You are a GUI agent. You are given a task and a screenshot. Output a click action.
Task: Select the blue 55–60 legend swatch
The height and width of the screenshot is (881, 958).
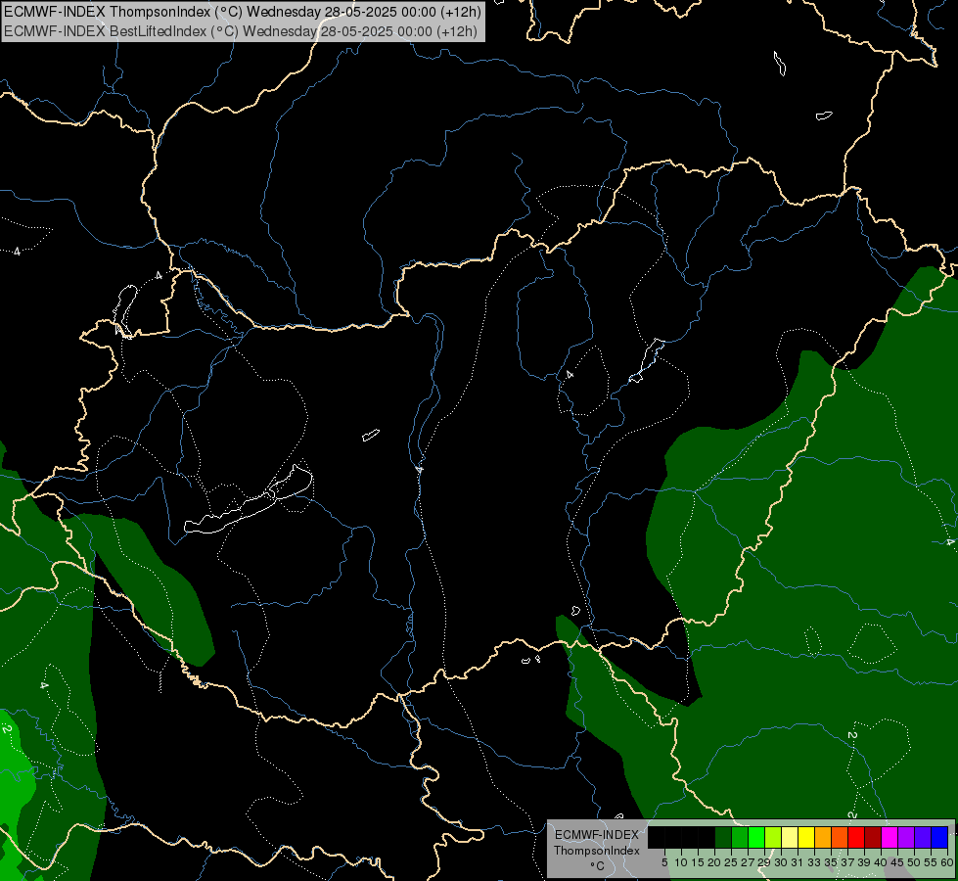point(939,837)
